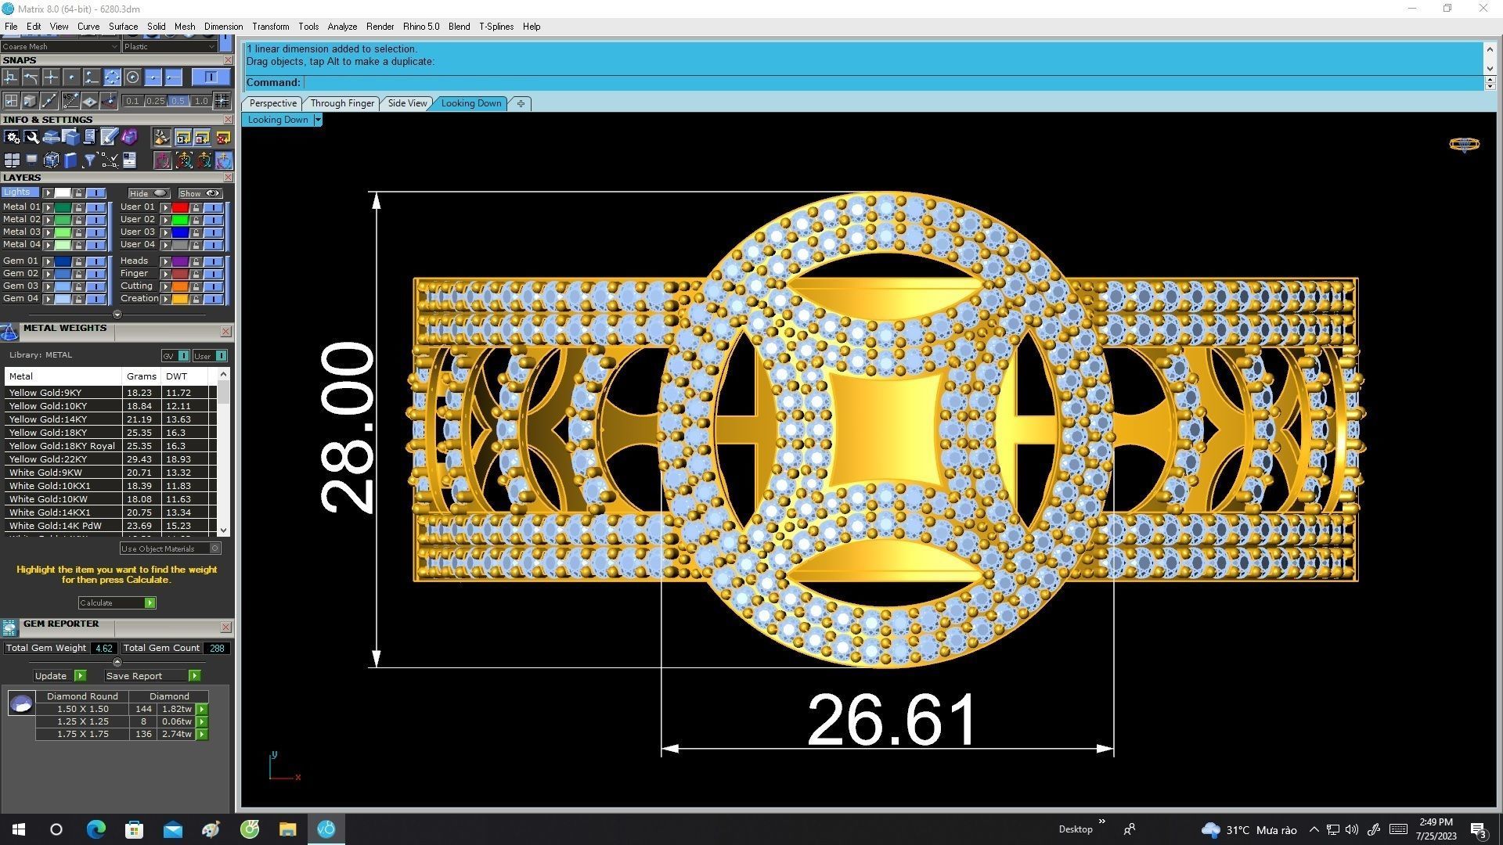The width and height of the screenshot is (1503, 845).
Task: Click the Show layers eye button
Action: [x=200, y=193]
